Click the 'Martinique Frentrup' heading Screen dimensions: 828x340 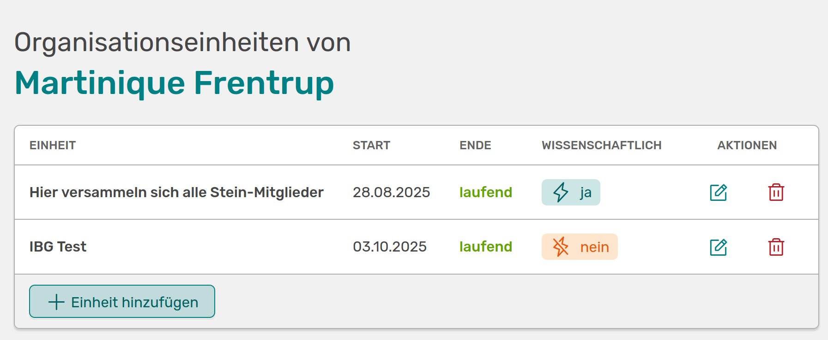tap(174, 83)
